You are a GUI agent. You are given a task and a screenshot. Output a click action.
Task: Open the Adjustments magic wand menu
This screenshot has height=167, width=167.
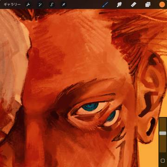point(40,5)
